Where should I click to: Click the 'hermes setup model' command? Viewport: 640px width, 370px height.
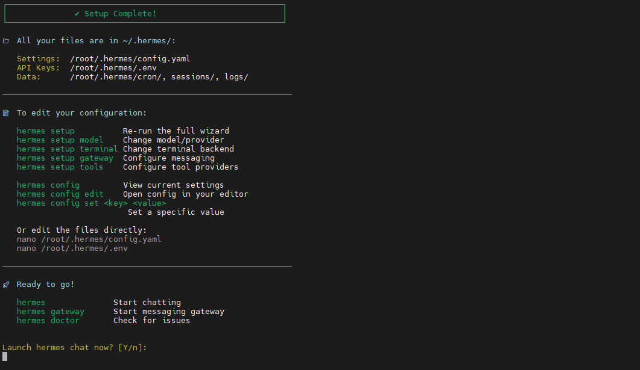pyautogui.click(x=60, y=140)
